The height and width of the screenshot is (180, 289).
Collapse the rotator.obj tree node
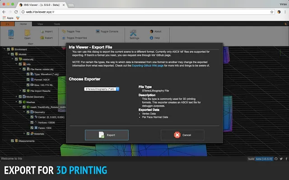click(12, 59)
